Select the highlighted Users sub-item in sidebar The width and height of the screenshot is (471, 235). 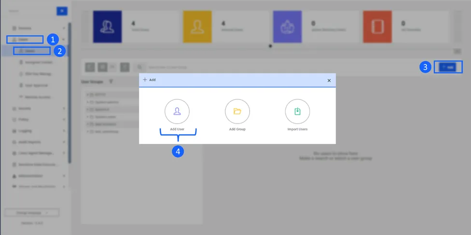[32, 51]
